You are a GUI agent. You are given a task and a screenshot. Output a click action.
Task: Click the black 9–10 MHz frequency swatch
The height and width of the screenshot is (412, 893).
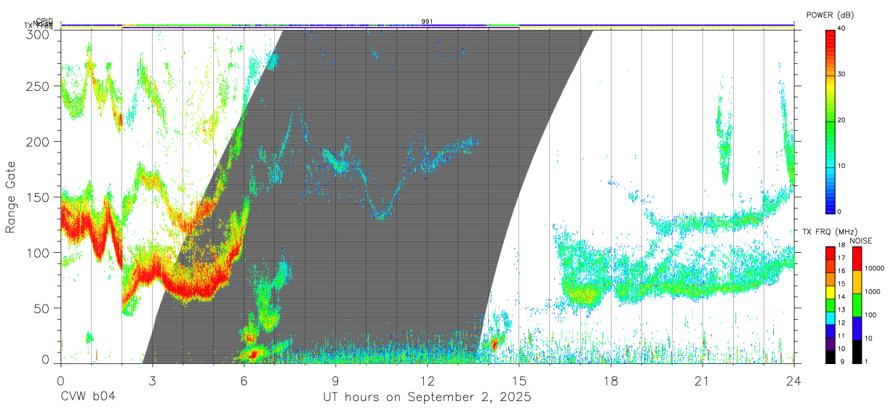click(x=830, y=356)
